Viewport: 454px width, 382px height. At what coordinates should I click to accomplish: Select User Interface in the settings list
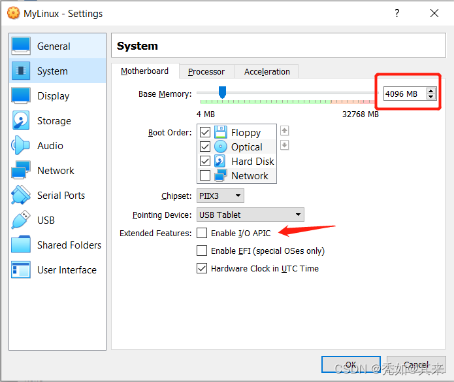tap(57, 270)
